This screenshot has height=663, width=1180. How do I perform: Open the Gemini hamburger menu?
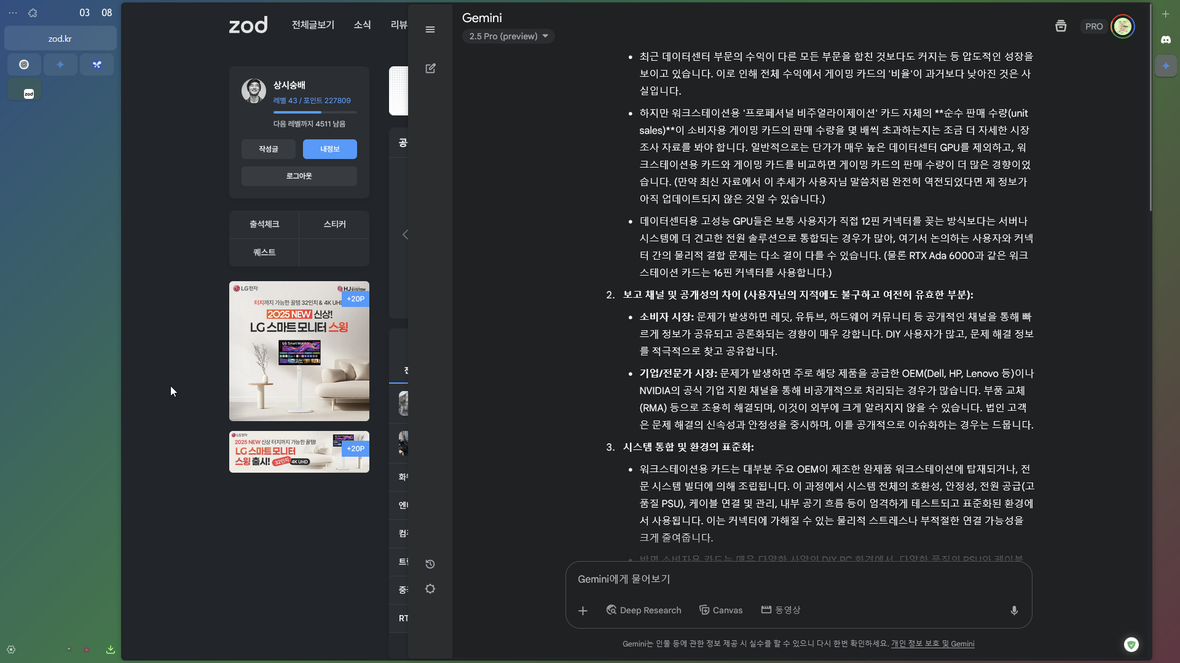(430, 29)
